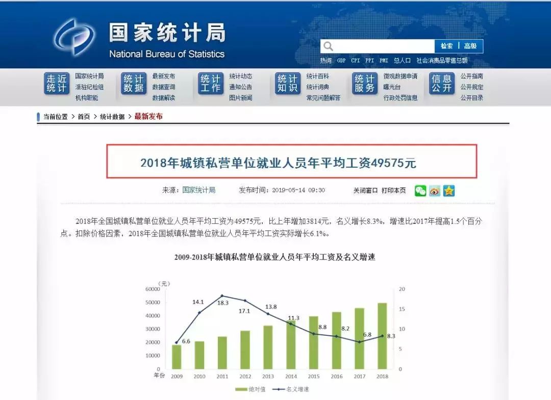Open 曝光台 submenu link
This screenshot has width=551, height=400.
[392, 87]
